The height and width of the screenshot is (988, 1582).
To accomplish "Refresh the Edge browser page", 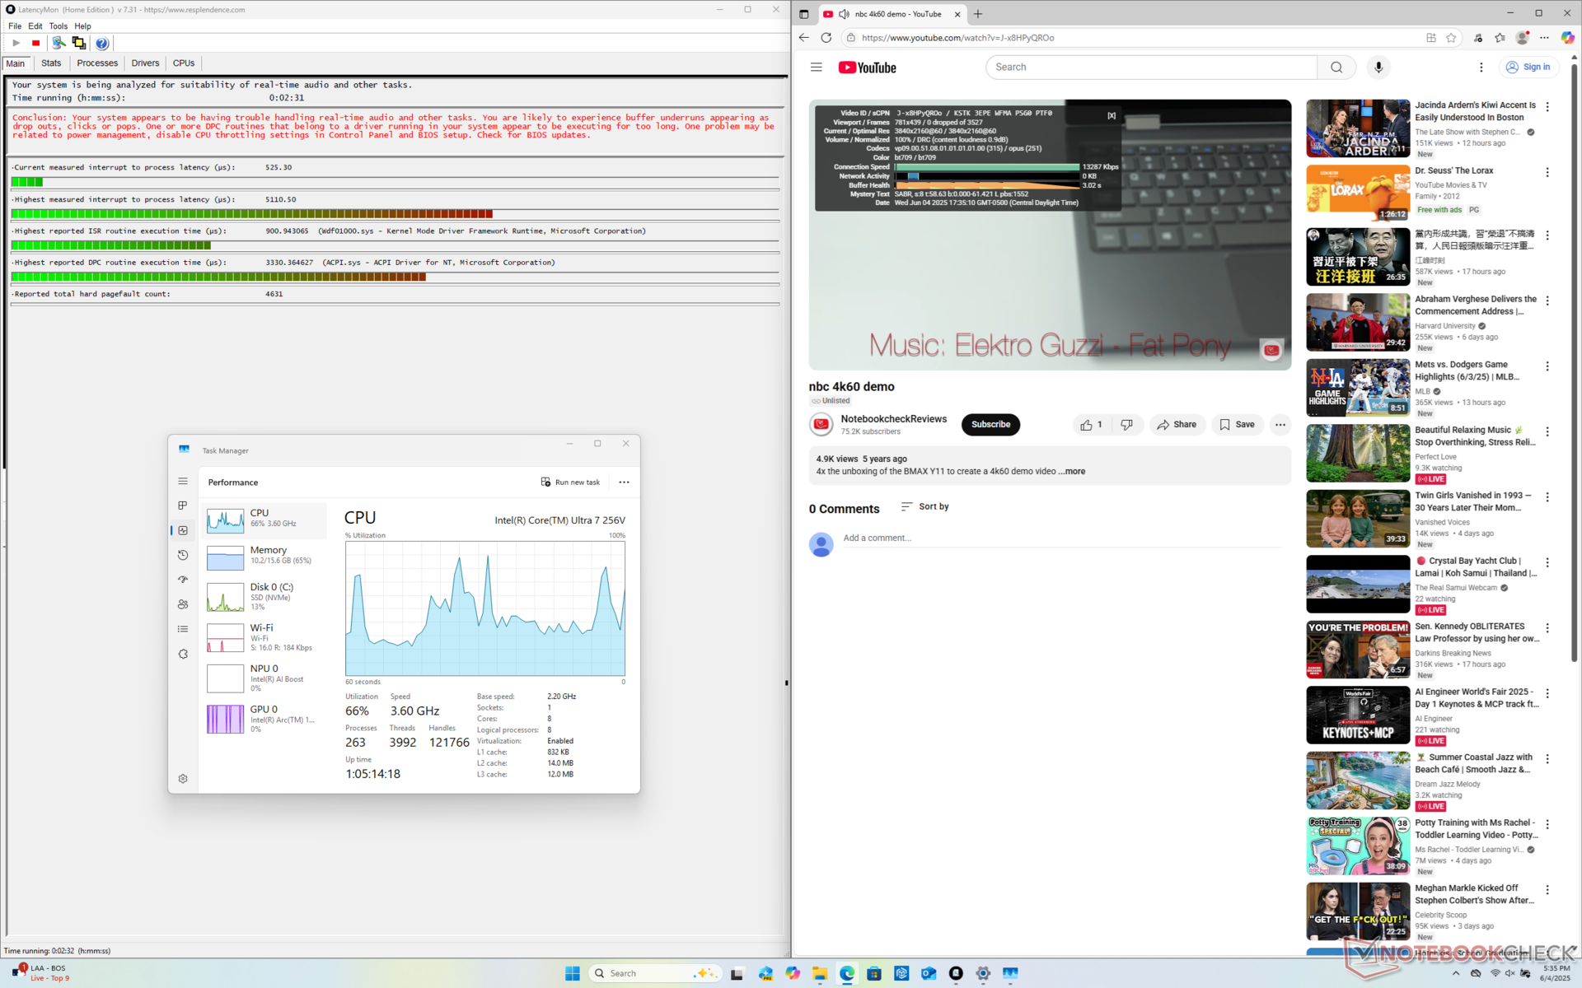I will [x=826, y=38].
